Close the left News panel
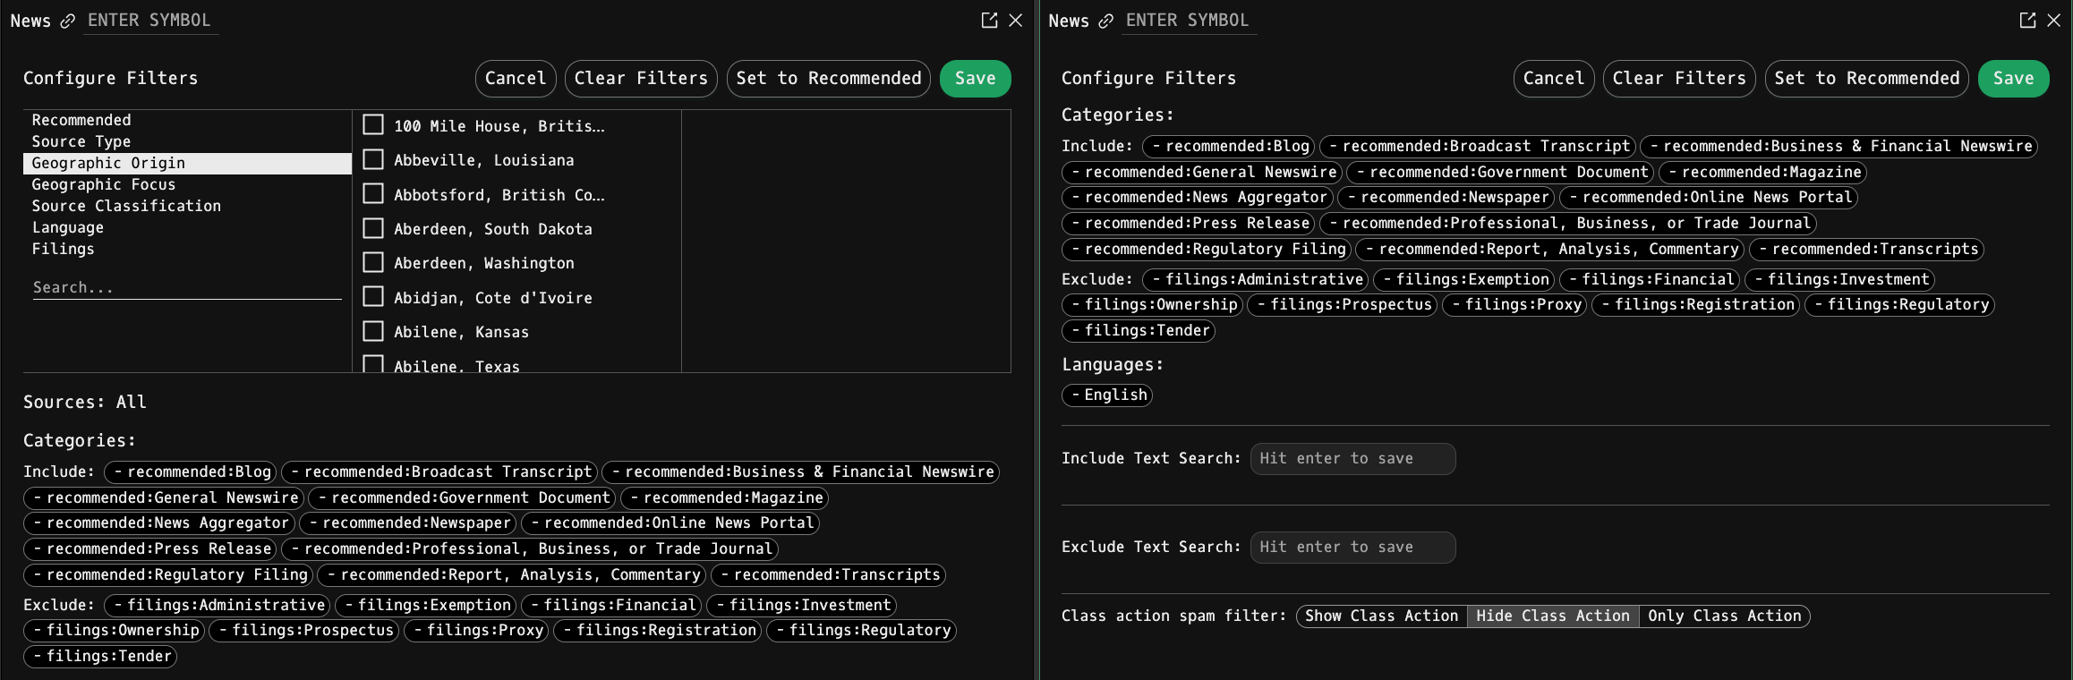This screenshot has height=680, width=2073. tap(1015, 20)
